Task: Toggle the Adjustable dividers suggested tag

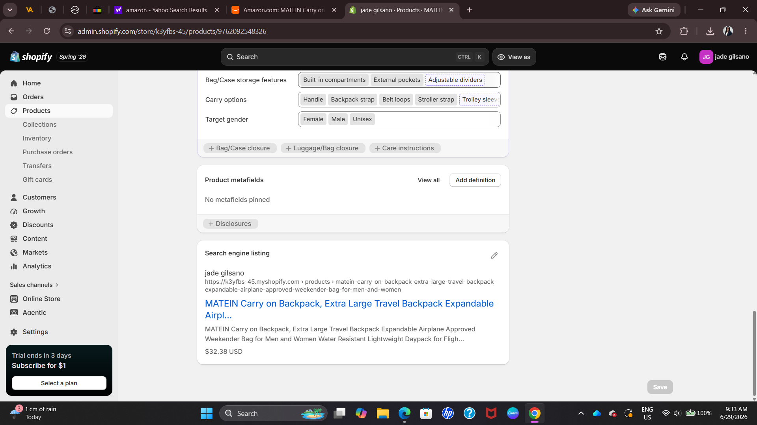Action: click(x=455, y=80)
